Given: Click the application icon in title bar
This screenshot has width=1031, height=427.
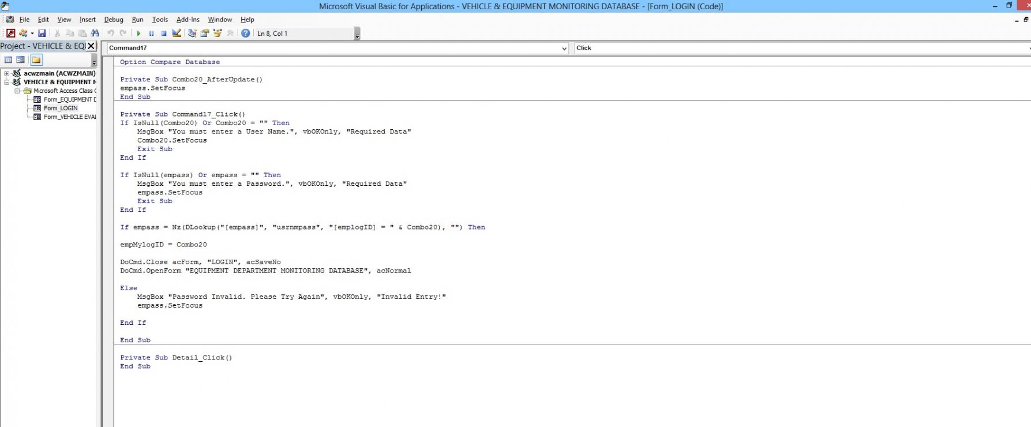Looking at the screenshot, I should tap(5, 6).
